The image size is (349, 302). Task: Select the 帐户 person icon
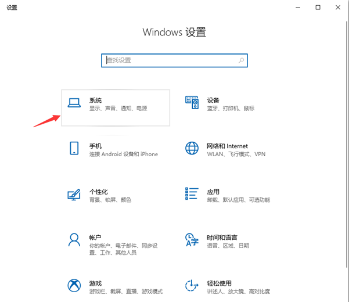[x=74, y=240]
